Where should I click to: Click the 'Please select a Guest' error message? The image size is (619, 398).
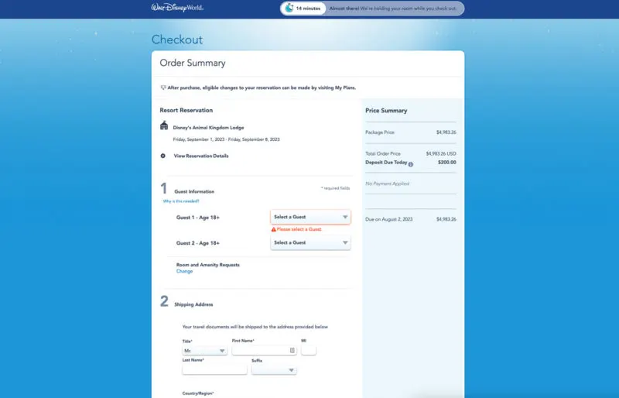(299, 229)
